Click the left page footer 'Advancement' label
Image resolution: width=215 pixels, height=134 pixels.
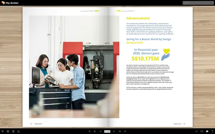[x=38, y=124]
